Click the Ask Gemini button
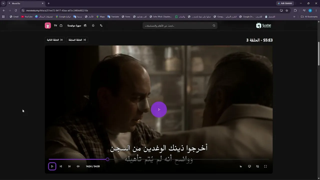Viewport: 320px width, 180px height. pos(285,3)
